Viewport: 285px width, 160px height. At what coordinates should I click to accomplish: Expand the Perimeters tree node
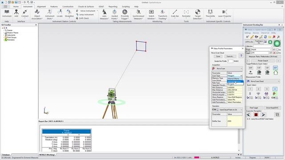tap(4, 40)
